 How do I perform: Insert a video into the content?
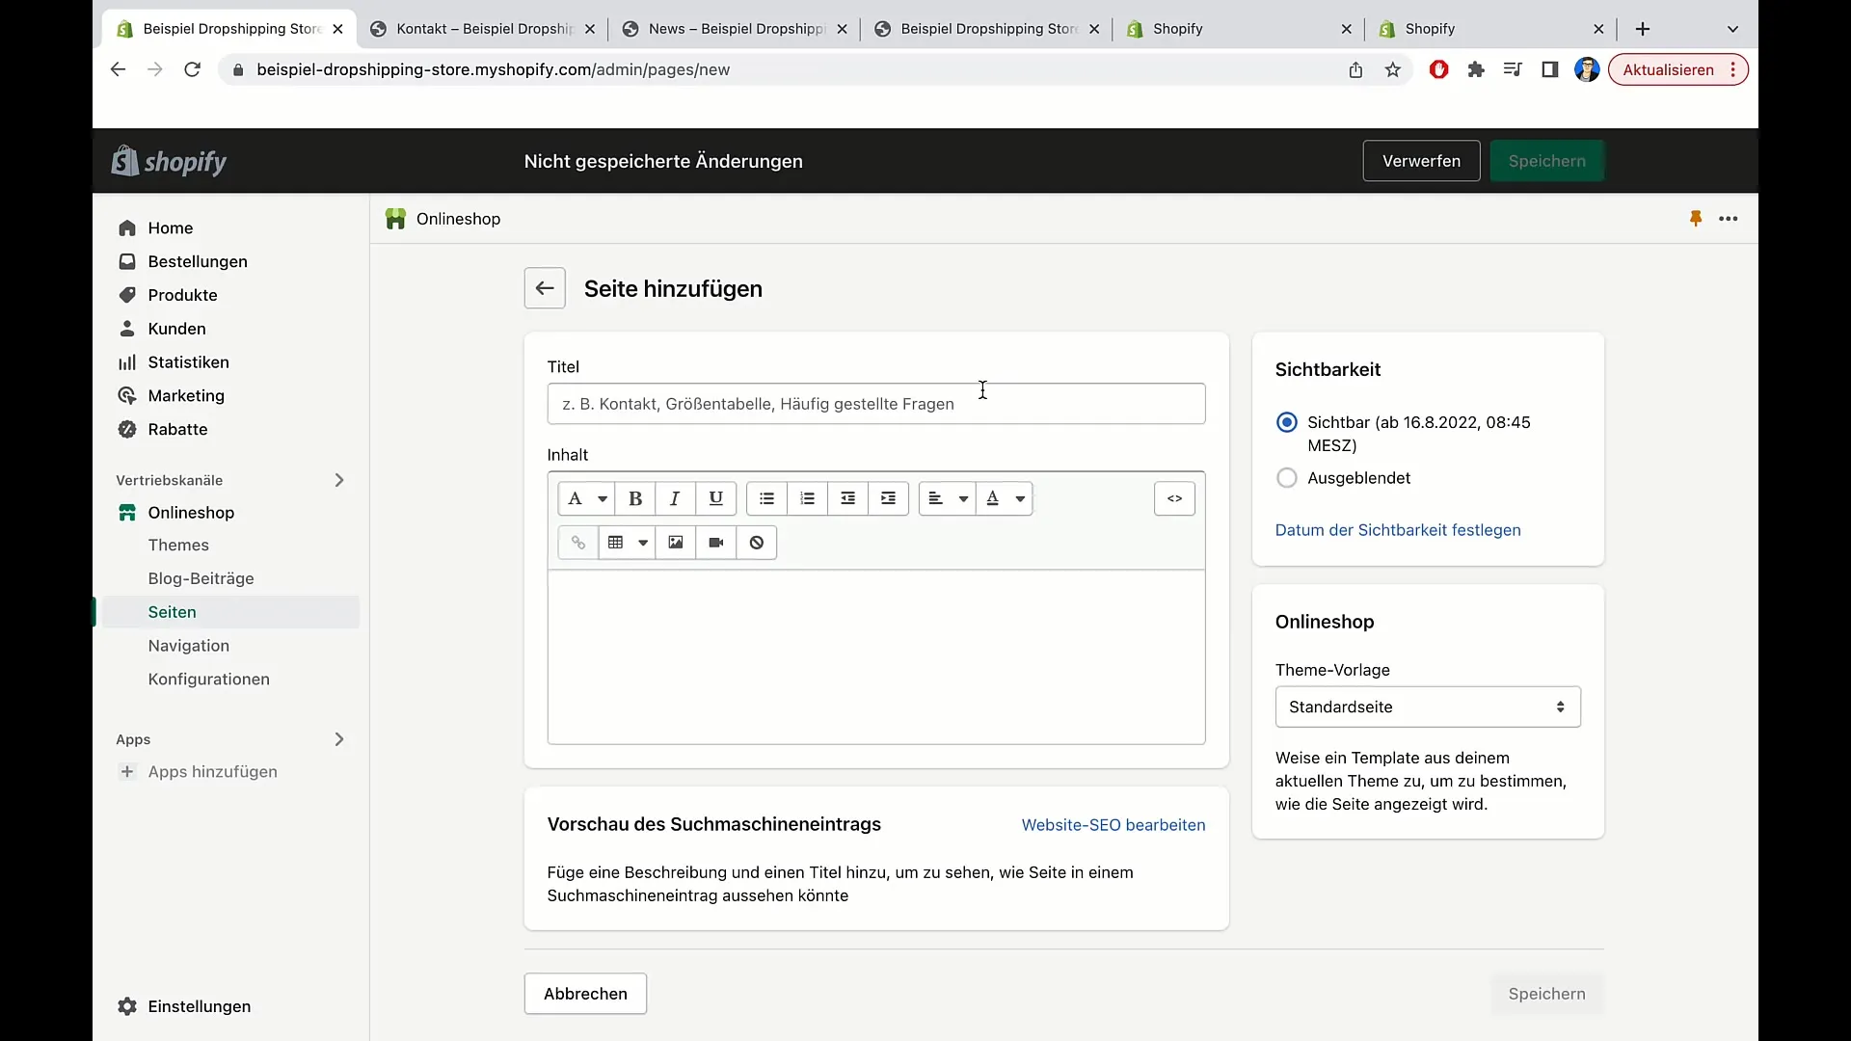(x=716, y=543)
